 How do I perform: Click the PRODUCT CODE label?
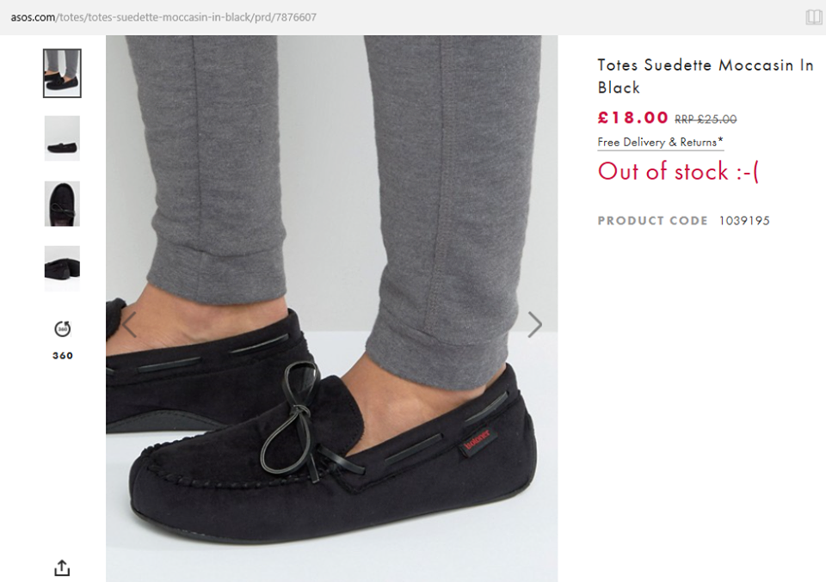click(652, 221)
